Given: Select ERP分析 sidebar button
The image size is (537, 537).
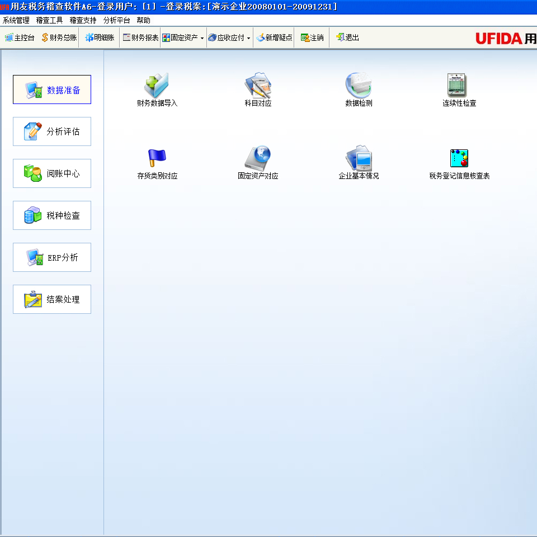Looking at the screenshot, I should pyautogui.click(x=52, y=257).
